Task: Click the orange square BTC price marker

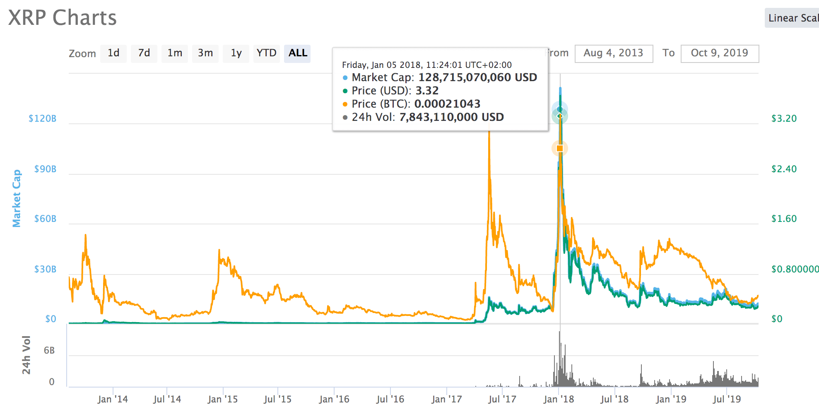Action: [560, 148]
